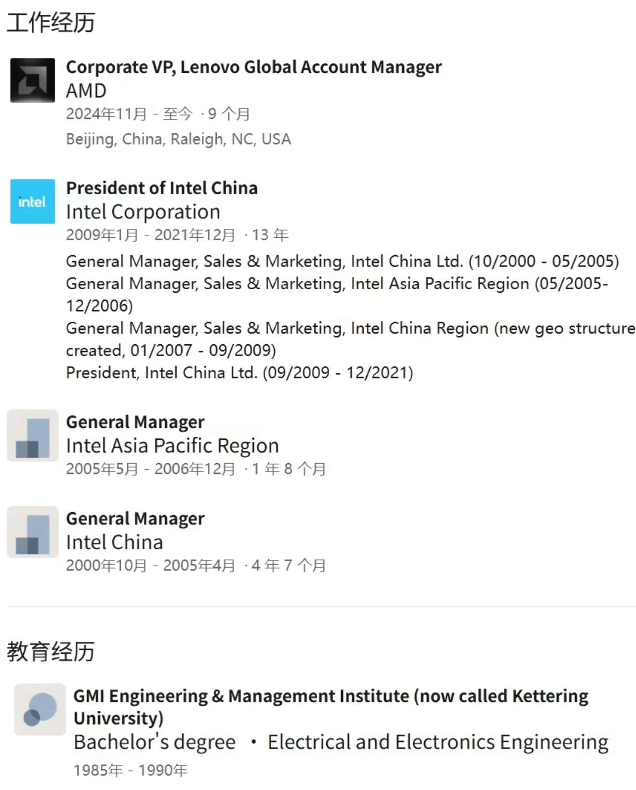Screen dimensions: 636x790
Task: Open the AMD company logo icon
Action: [33, 80]
